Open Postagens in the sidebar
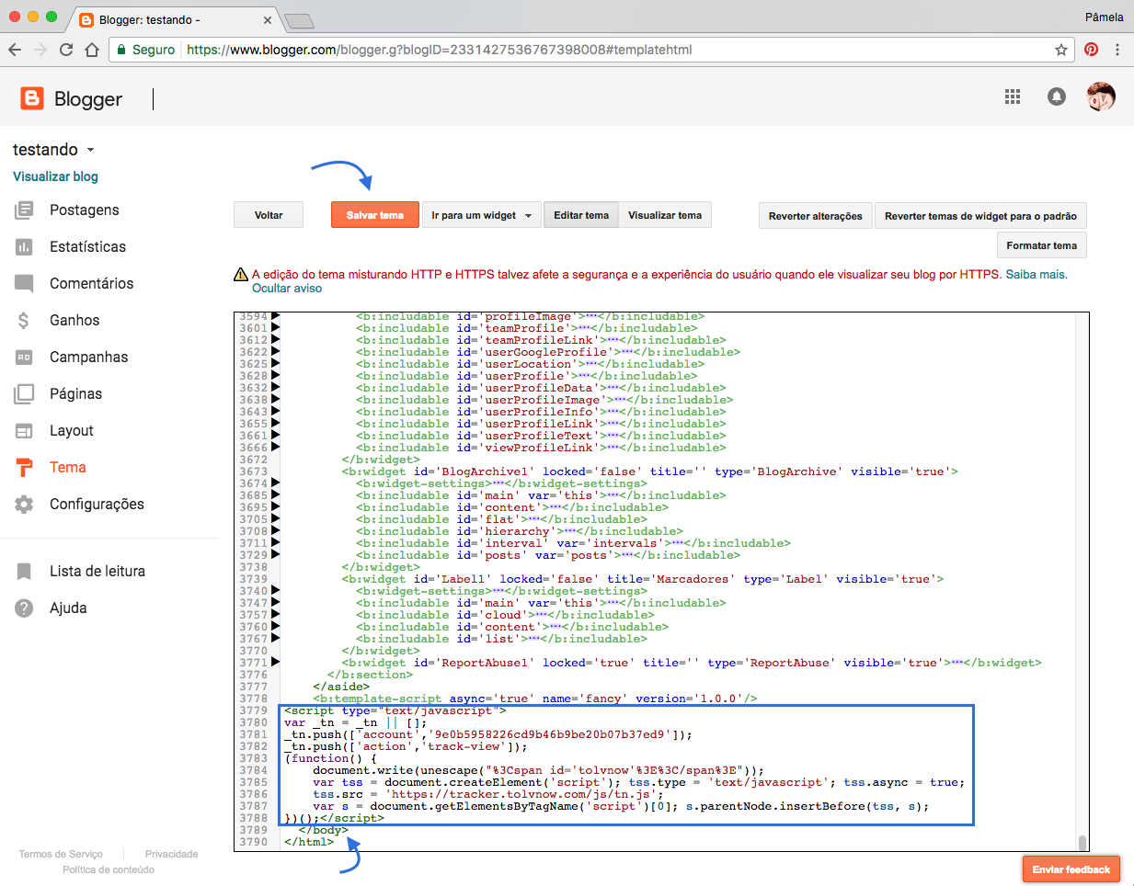Screen dimensions: 1134x886 coord(85,210)
